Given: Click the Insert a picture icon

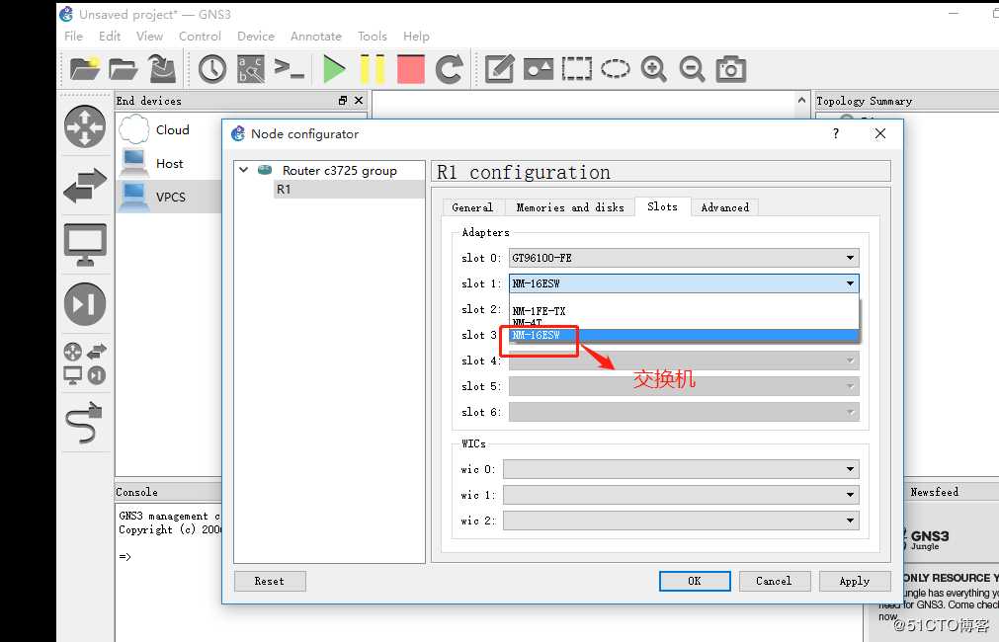Looking at the screenshot, I should click(539, 69).
